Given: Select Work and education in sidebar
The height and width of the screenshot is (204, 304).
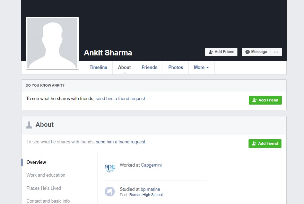Looking at the screenshot, I should 46,175.
